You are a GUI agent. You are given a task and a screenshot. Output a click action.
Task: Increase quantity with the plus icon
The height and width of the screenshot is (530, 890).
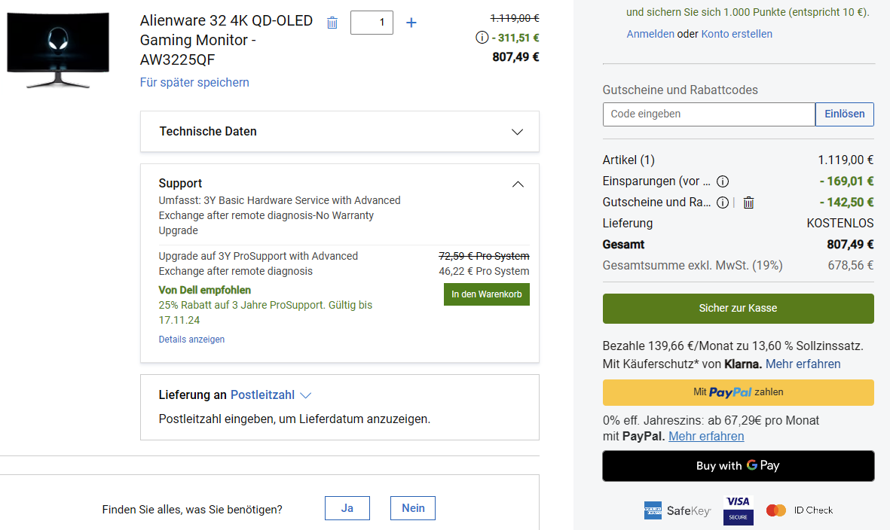[x=411, y=23]
